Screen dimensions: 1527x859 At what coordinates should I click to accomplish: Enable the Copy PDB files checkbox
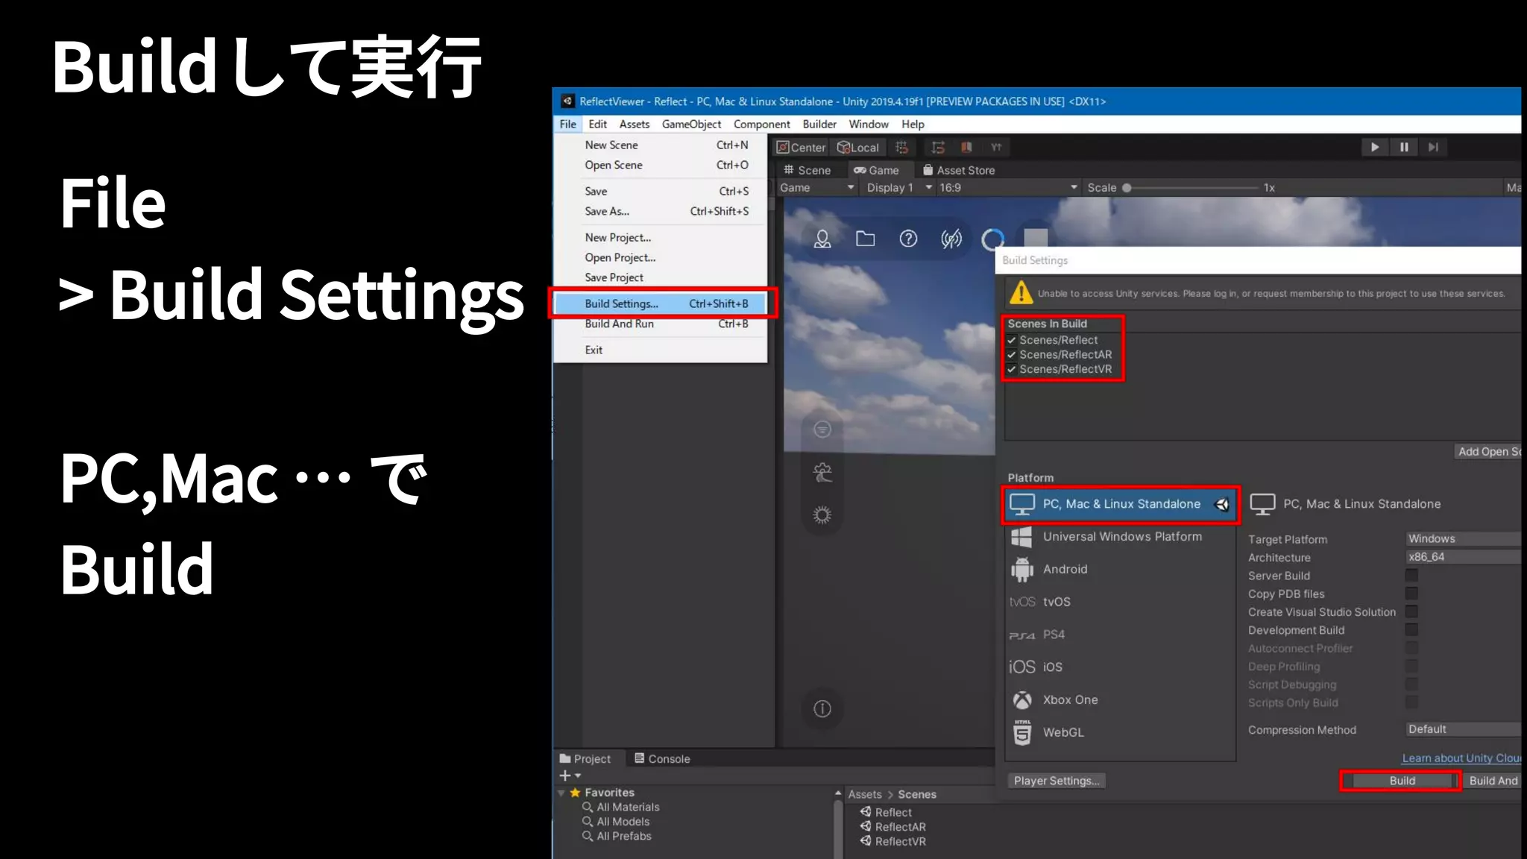1411,594
